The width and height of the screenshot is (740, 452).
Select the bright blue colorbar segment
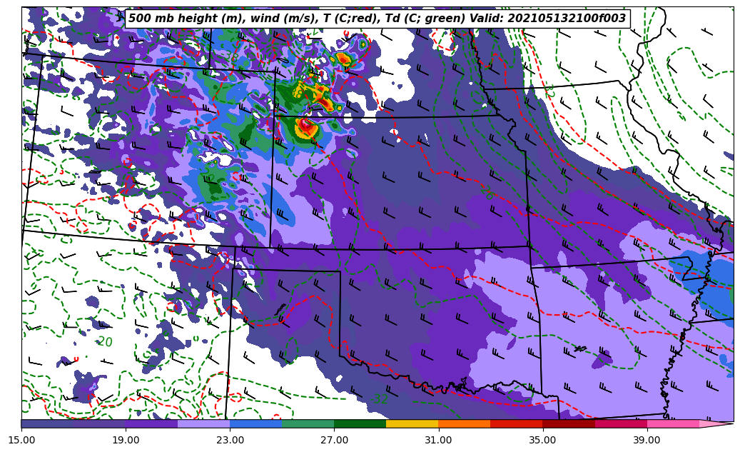(255, 423)
